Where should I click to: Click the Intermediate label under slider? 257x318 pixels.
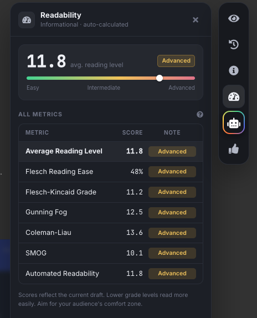[104, 88]
